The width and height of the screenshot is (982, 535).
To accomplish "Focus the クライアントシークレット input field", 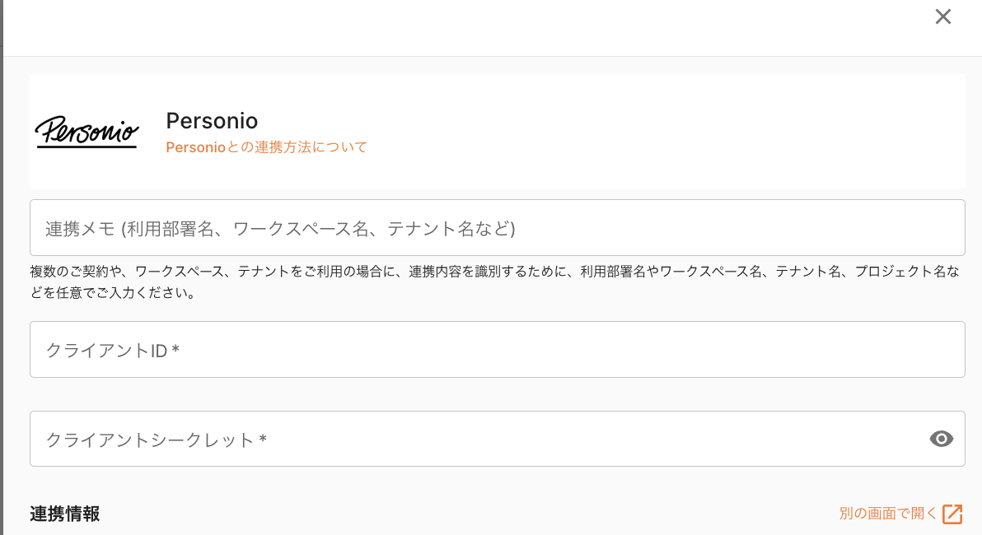I will click(x=478, y=439).
